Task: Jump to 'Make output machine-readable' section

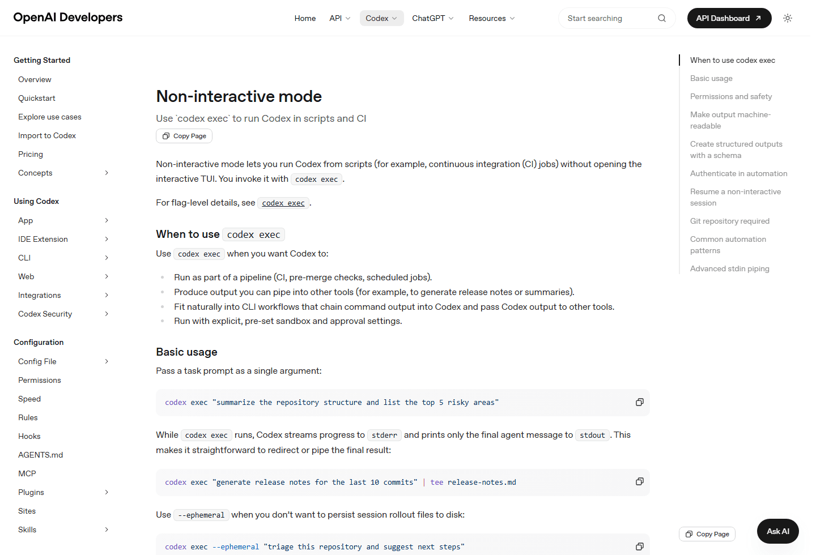Action: (730, 120)
